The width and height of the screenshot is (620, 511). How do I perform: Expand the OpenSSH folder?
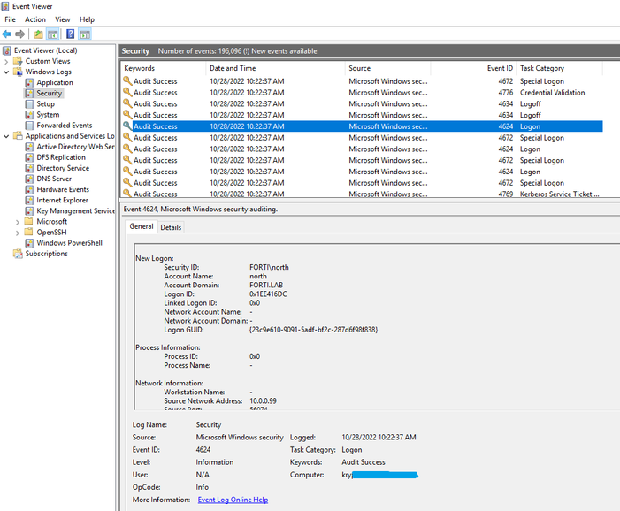tap(18, 233)
